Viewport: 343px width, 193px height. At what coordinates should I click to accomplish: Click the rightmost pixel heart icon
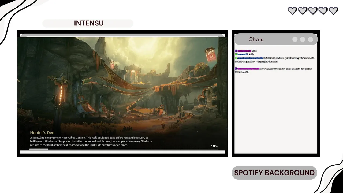tap(333, 11)
